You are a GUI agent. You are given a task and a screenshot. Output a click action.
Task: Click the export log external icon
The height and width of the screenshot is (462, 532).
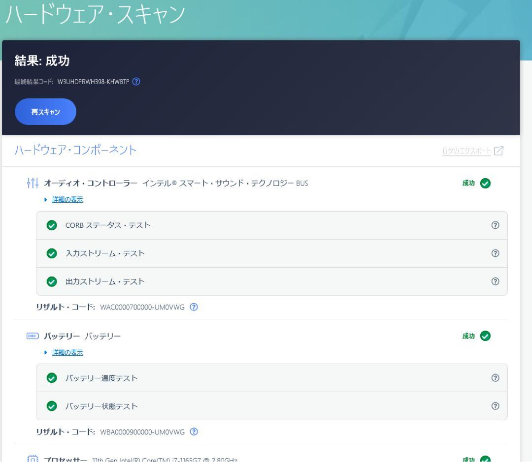tap(499, 151)
